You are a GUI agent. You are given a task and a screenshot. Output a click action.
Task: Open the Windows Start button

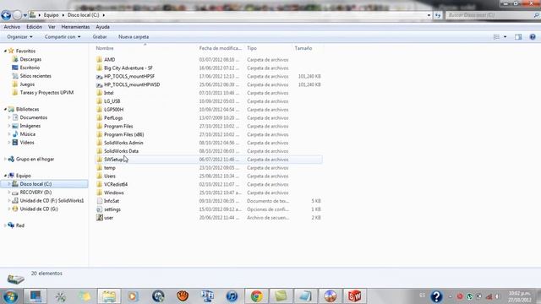point(10,296)
